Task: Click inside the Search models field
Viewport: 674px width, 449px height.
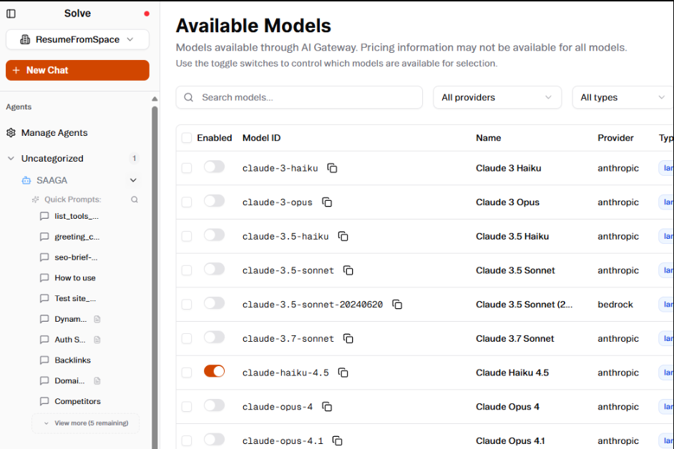Action: tap(301, 97)
